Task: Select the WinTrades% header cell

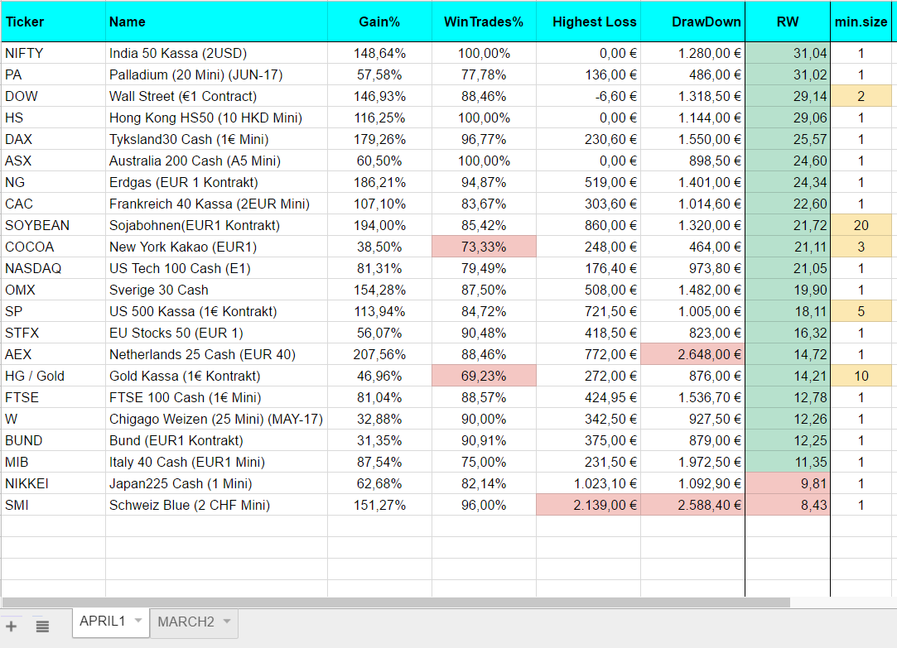Action: pyautogui.click(x=484, y=22)
